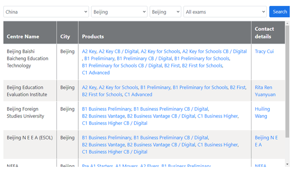Image resolution: width=294 pixels, height=175 pixels.
Task: Expand the All exams dropdown
Action: click(225, 12)
